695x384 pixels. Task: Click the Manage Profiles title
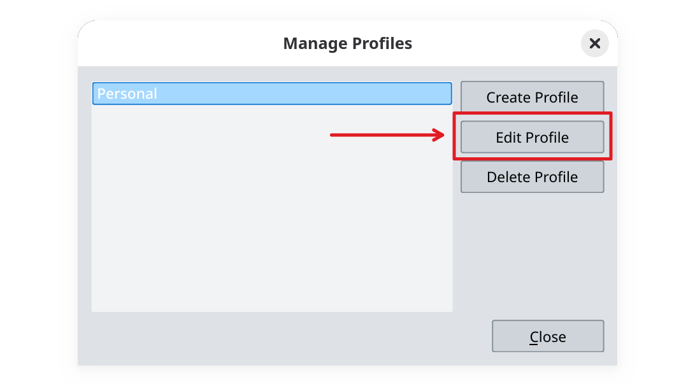click(x=348, y=43)
